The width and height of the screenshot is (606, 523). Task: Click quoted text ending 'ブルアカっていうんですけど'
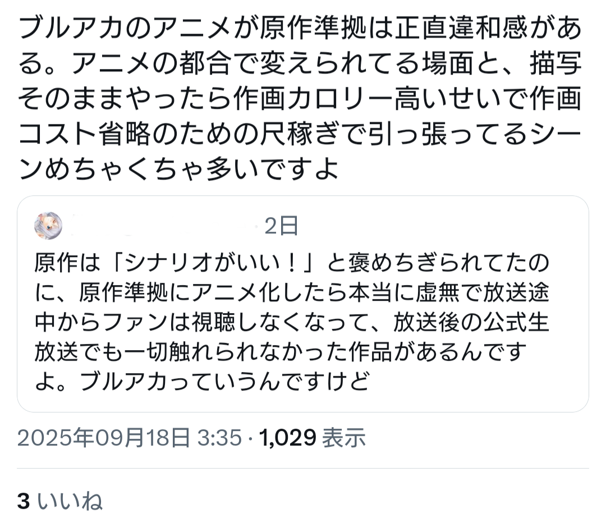tap(202, 382)
